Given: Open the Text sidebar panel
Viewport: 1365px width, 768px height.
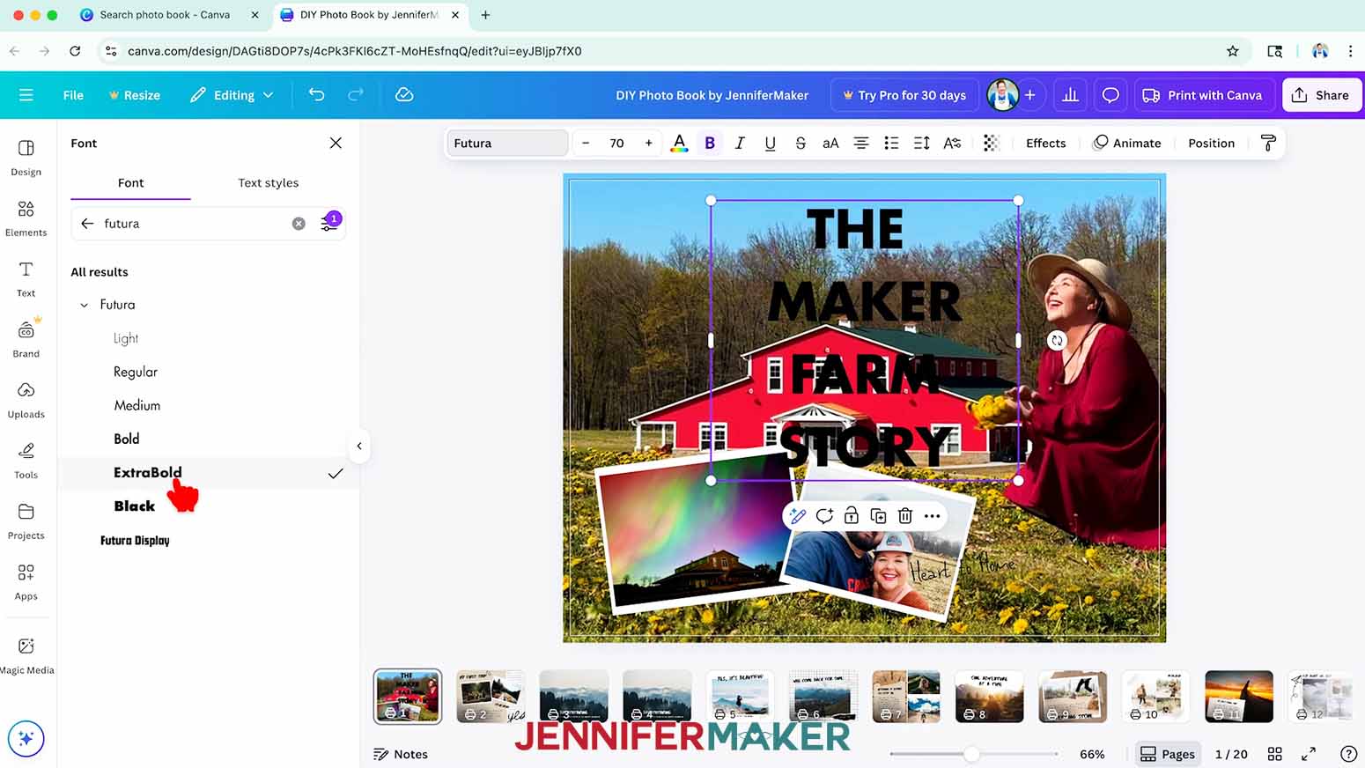Looking at the screenshot, I should point(26,279).
